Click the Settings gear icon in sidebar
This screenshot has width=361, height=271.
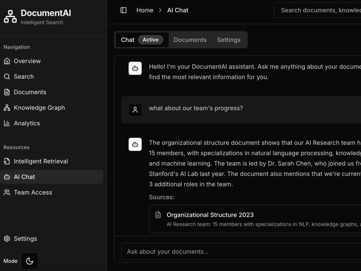click(7, 238)
